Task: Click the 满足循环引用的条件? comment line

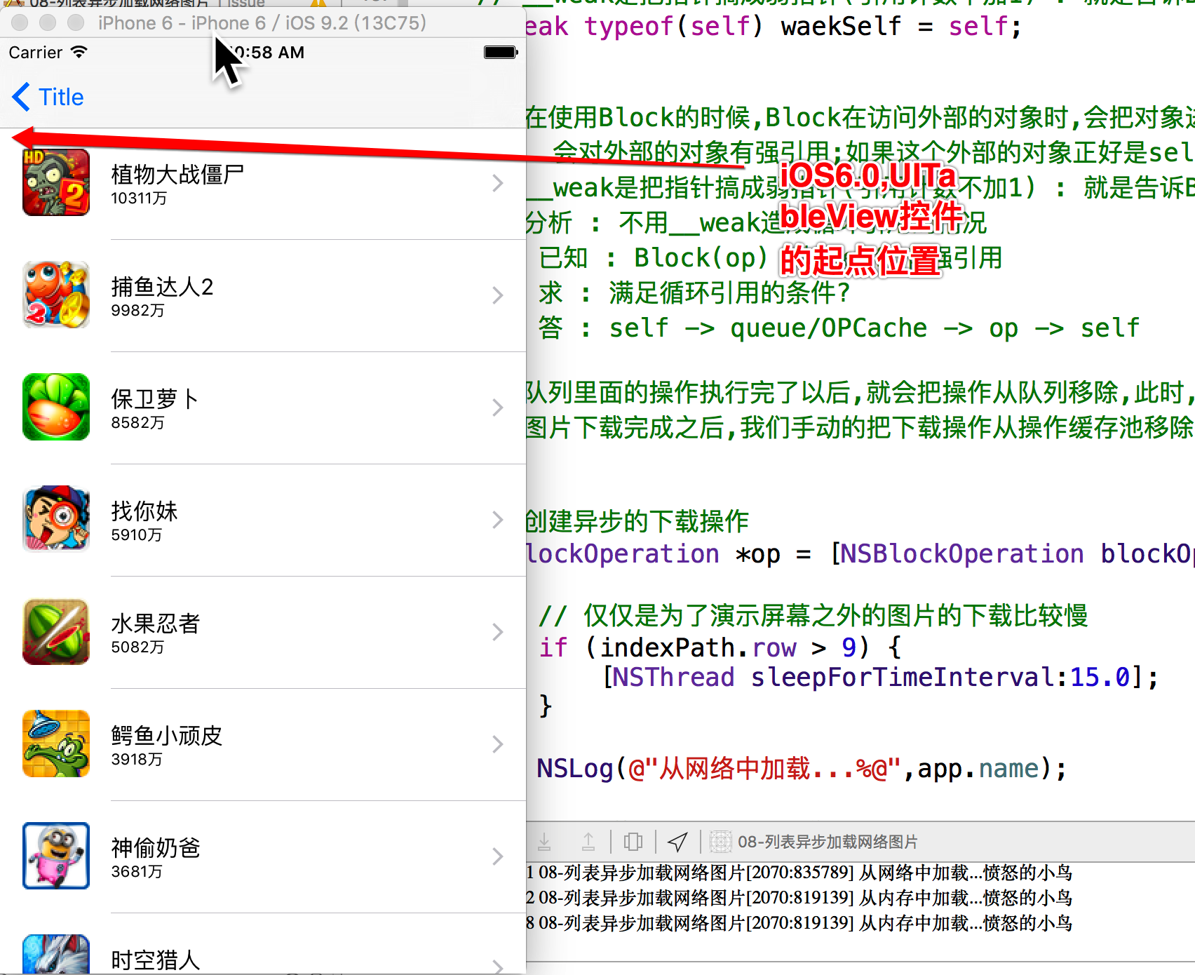Action: 694,292
